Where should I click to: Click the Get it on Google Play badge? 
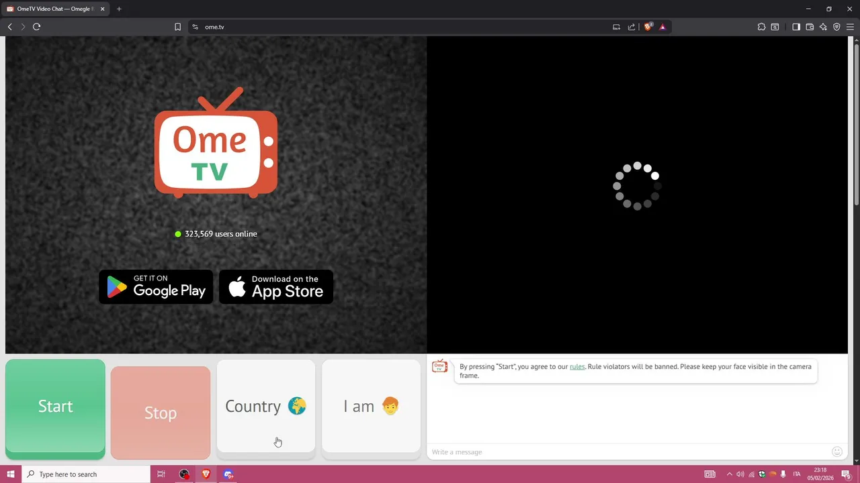click(x=156, y=287)
